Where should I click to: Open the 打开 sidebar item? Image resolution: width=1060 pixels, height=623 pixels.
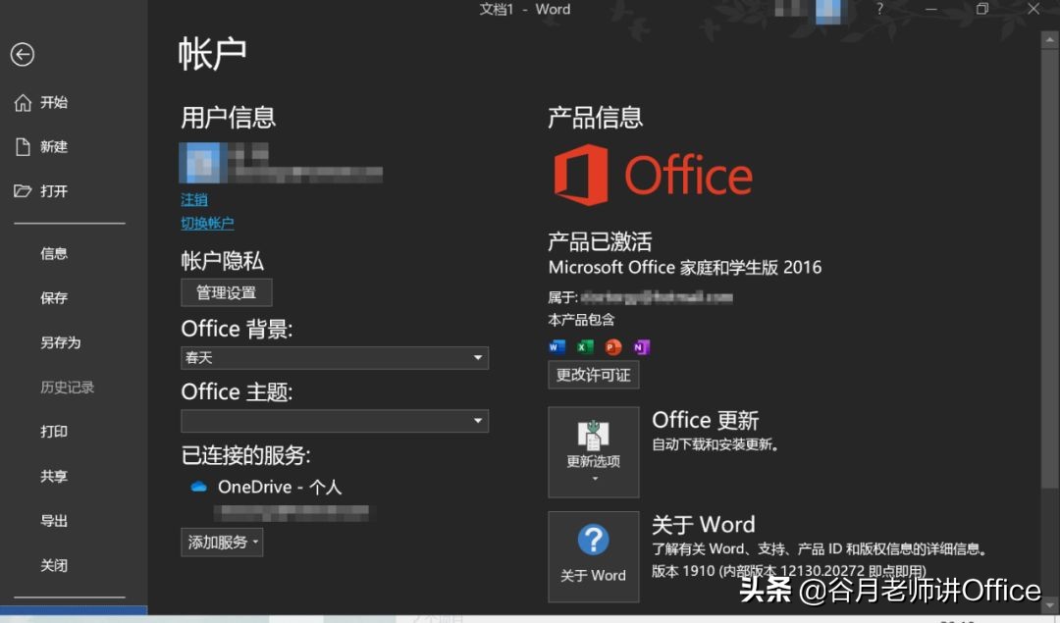(x=53, y=191)
